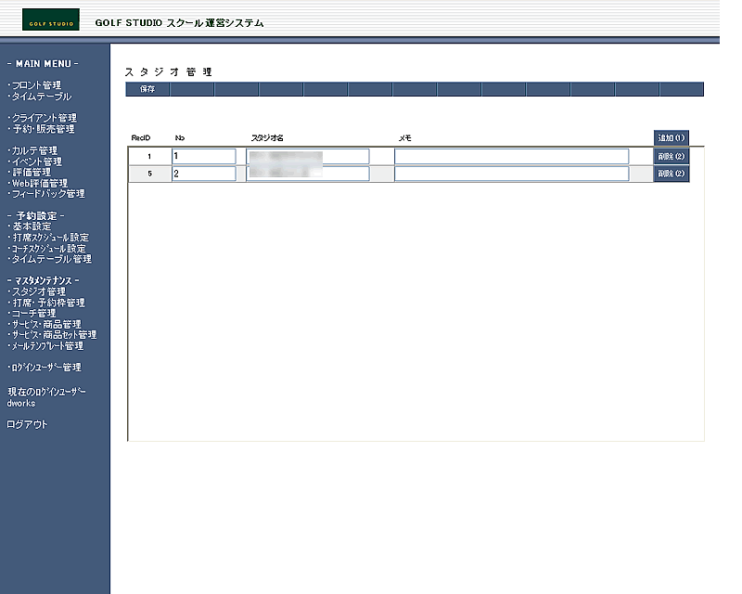Viewport: 742px width, 594px height.
Task: Open 打席・予約枠管理 link
Action: tap(48, 303)
